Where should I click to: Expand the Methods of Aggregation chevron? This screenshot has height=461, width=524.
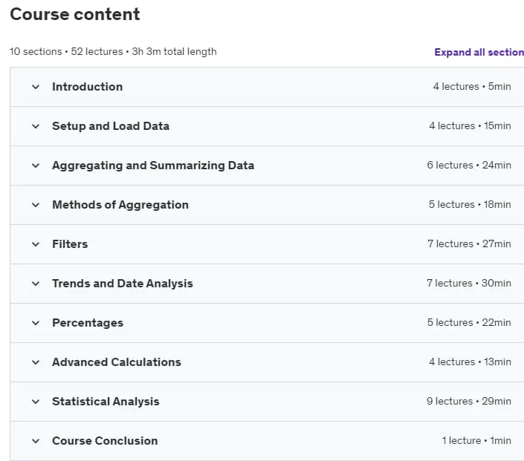pyautogui.click(x=36, y=206)
